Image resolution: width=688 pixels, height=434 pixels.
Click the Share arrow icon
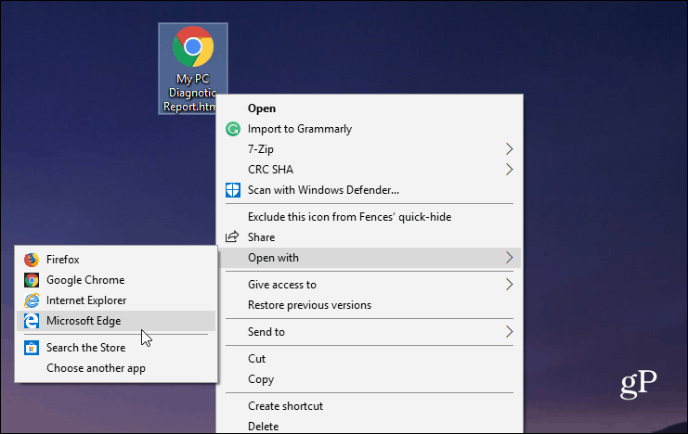point(232,236)
